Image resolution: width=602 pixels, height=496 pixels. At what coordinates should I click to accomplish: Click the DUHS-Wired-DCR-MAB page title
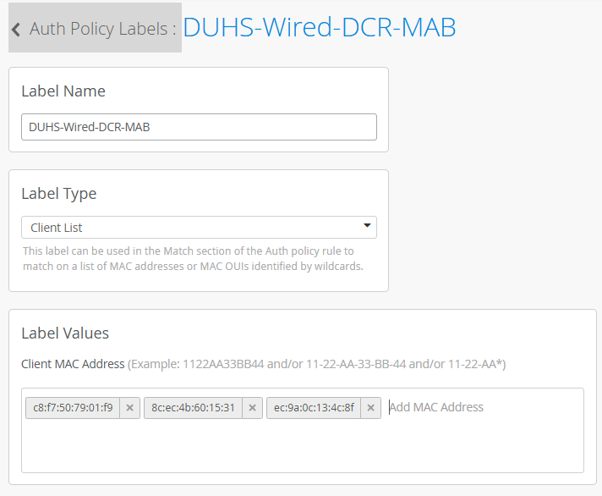[320, 28]
